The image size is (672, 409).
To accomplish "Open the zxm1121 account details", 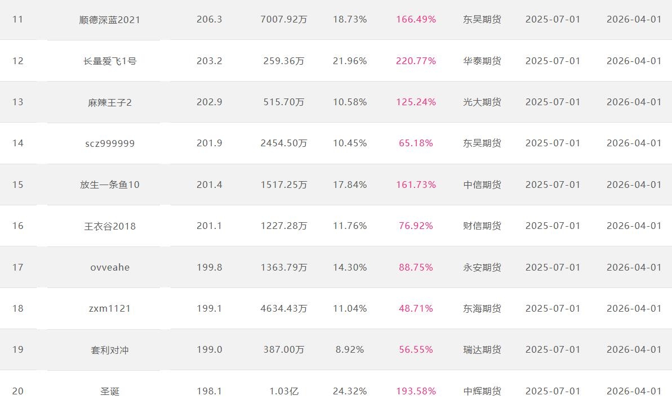I will 110,308.
